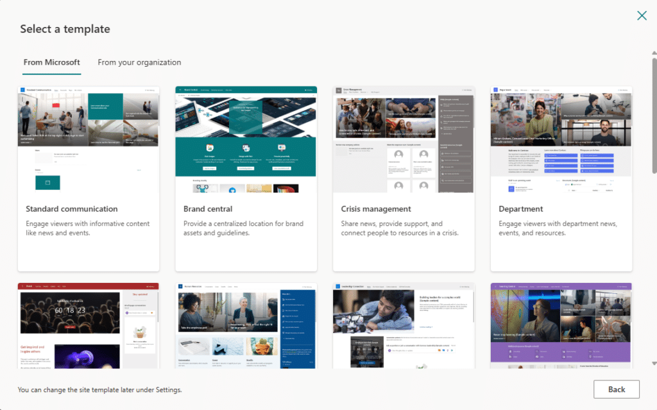Switch to the From Microsoft tab

(51, 62)
